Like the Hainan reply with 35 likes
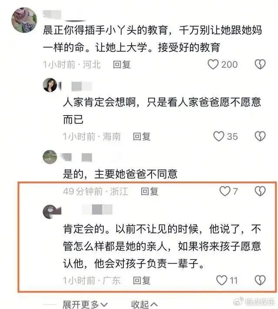278x309 pixels. pyautogui.click(x=218, y=136)
